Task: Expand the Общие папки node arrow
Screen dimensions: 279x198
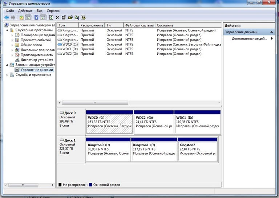Action: 12,45
